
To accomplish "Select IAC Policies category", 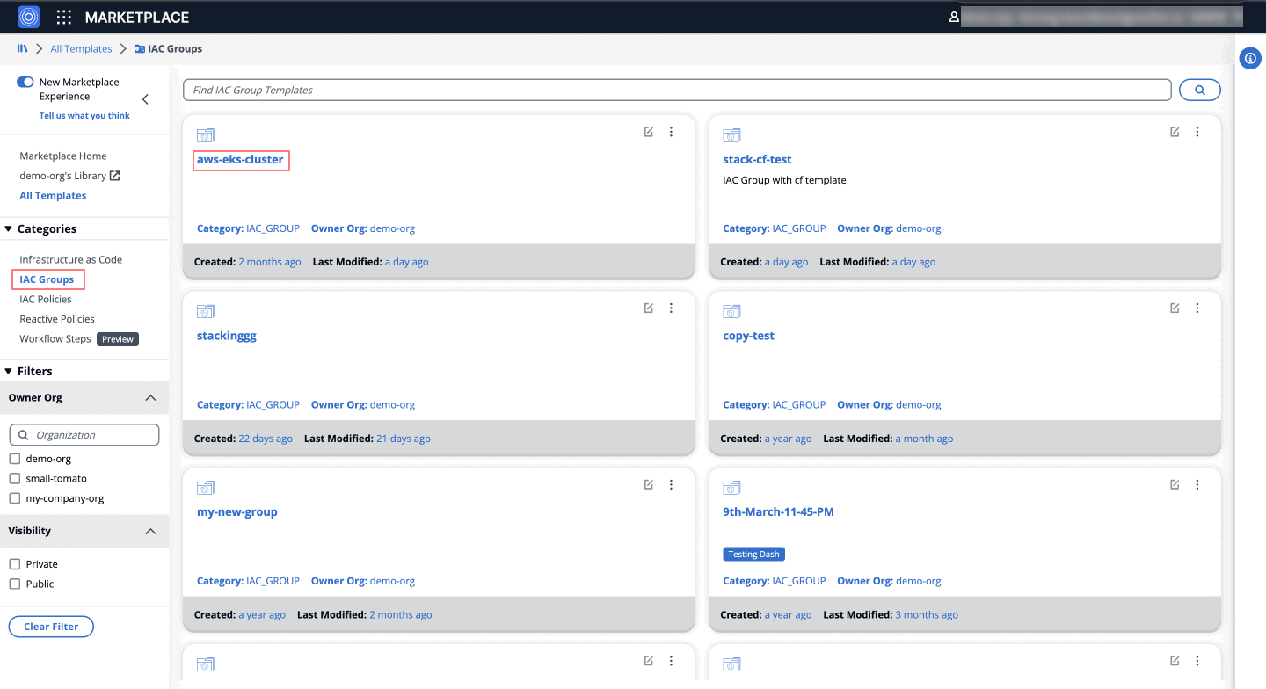I will click(x=46, y=299).
